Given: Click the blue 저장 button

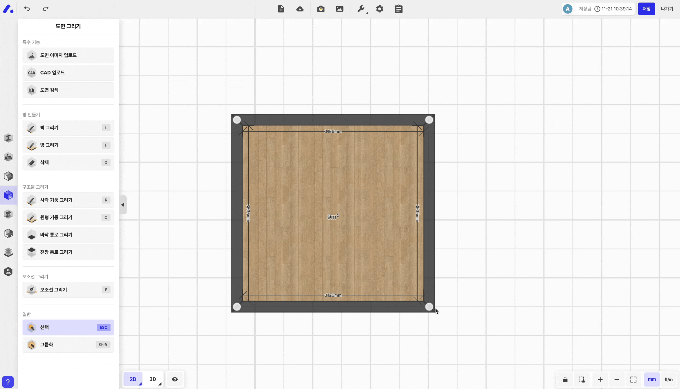Looking at the screenshot, I should pos(646,9).
